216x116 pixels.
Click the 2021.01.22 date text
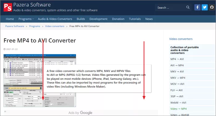click(x=12, y=49)
